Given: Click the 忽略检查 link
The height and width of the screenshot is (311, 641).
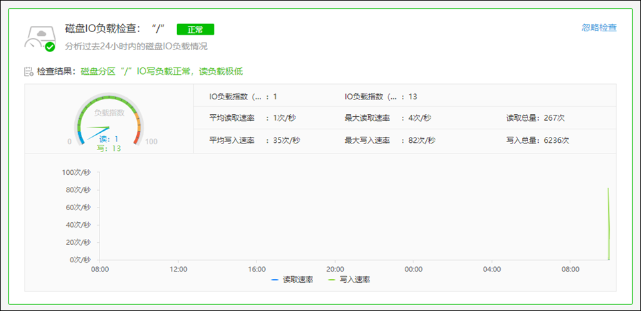Looking at the screenshot, I should pyautogui.click(x=599, y=28).
